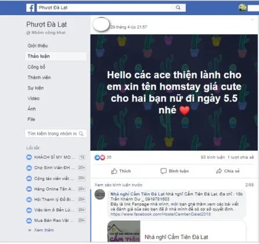Click the Bình luận comment bubble icon
Screen dimensions: 259x244
[x=163, y=171]
